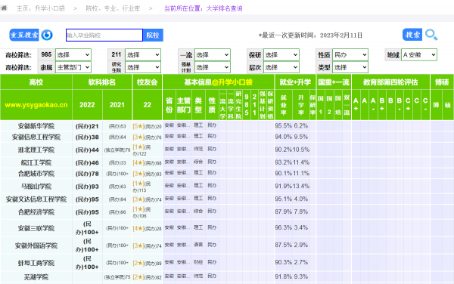Open the 隶属 主管部门 dropdown
This screenshot has width=454, height=284.
73,67
